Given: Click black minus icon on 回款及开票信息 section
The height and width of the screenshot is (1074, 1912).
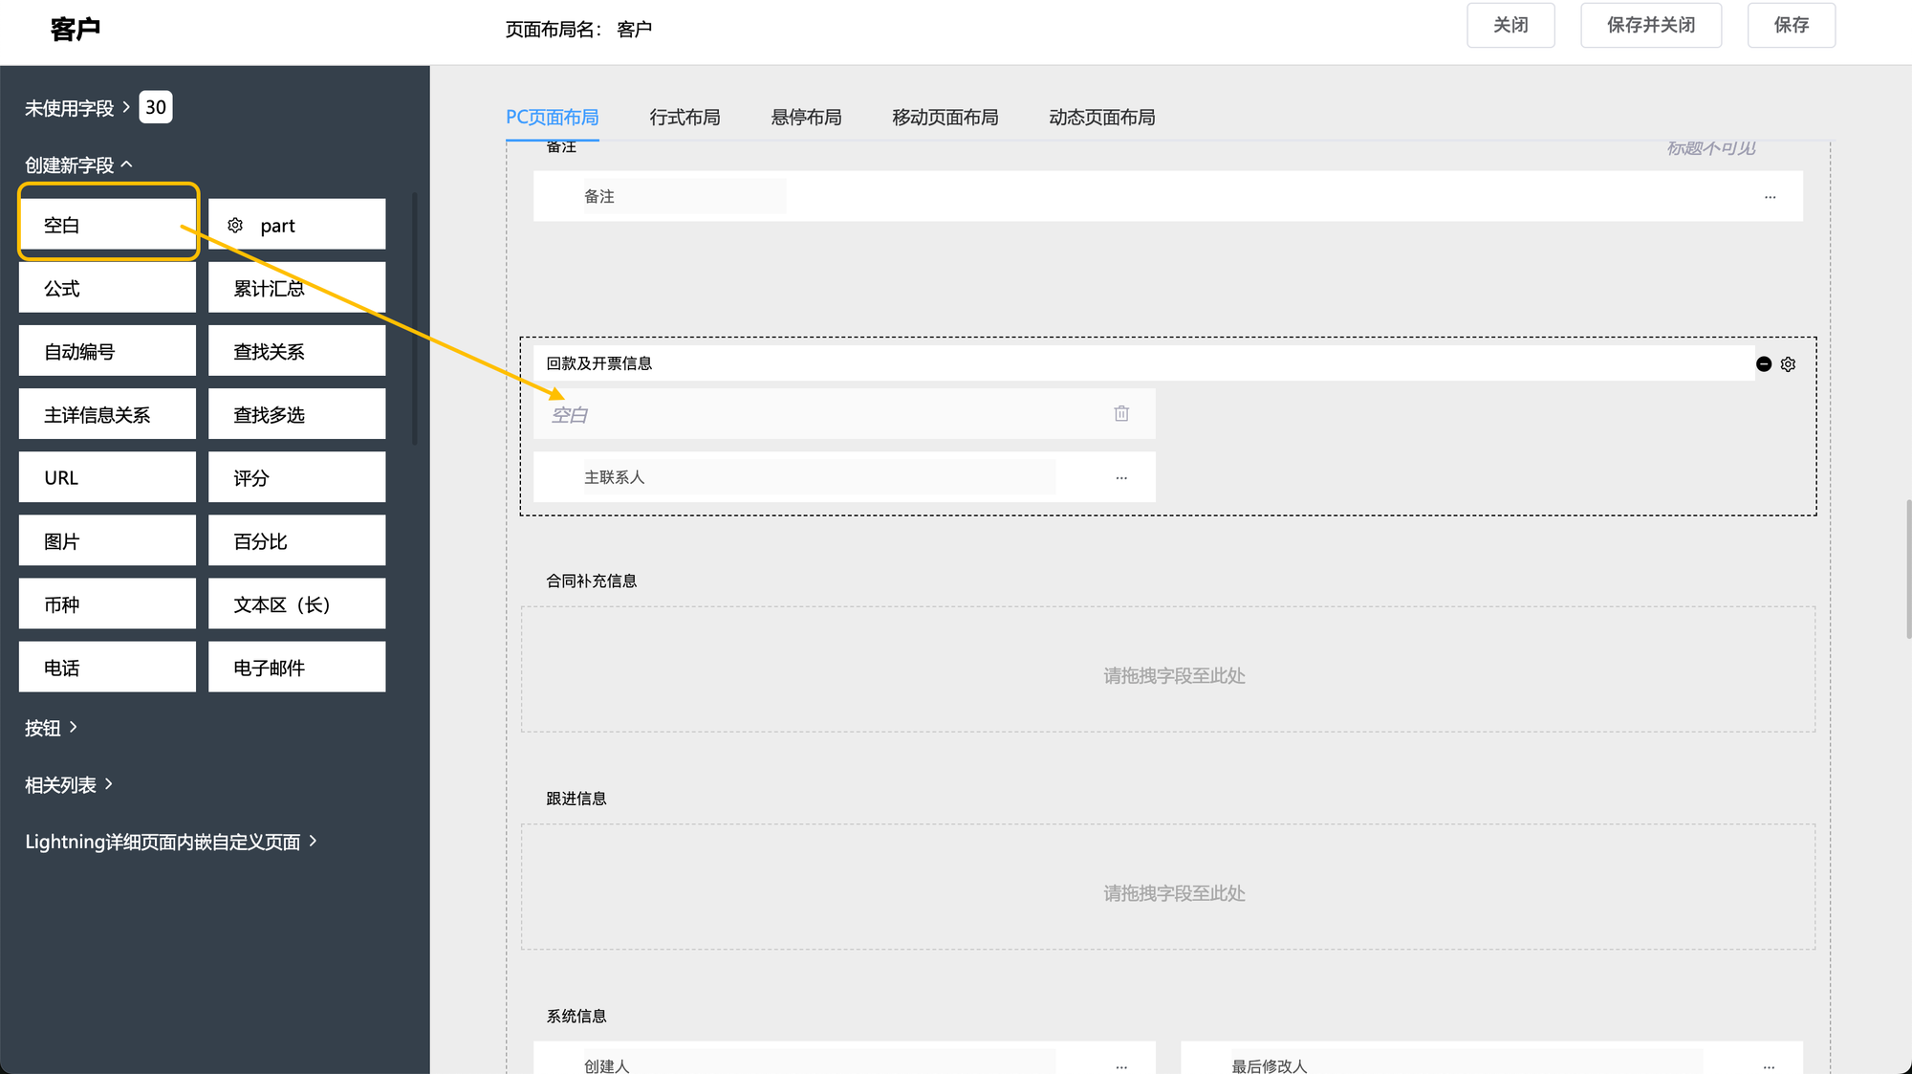Looking at the screenshot, I should tap(1764, 364).
